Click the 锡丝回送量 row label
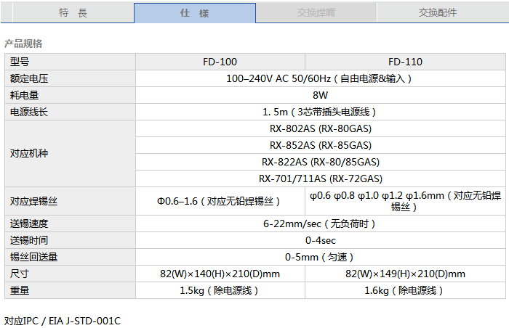This screenshot has height=328, width=509. [x=70, y=257]
